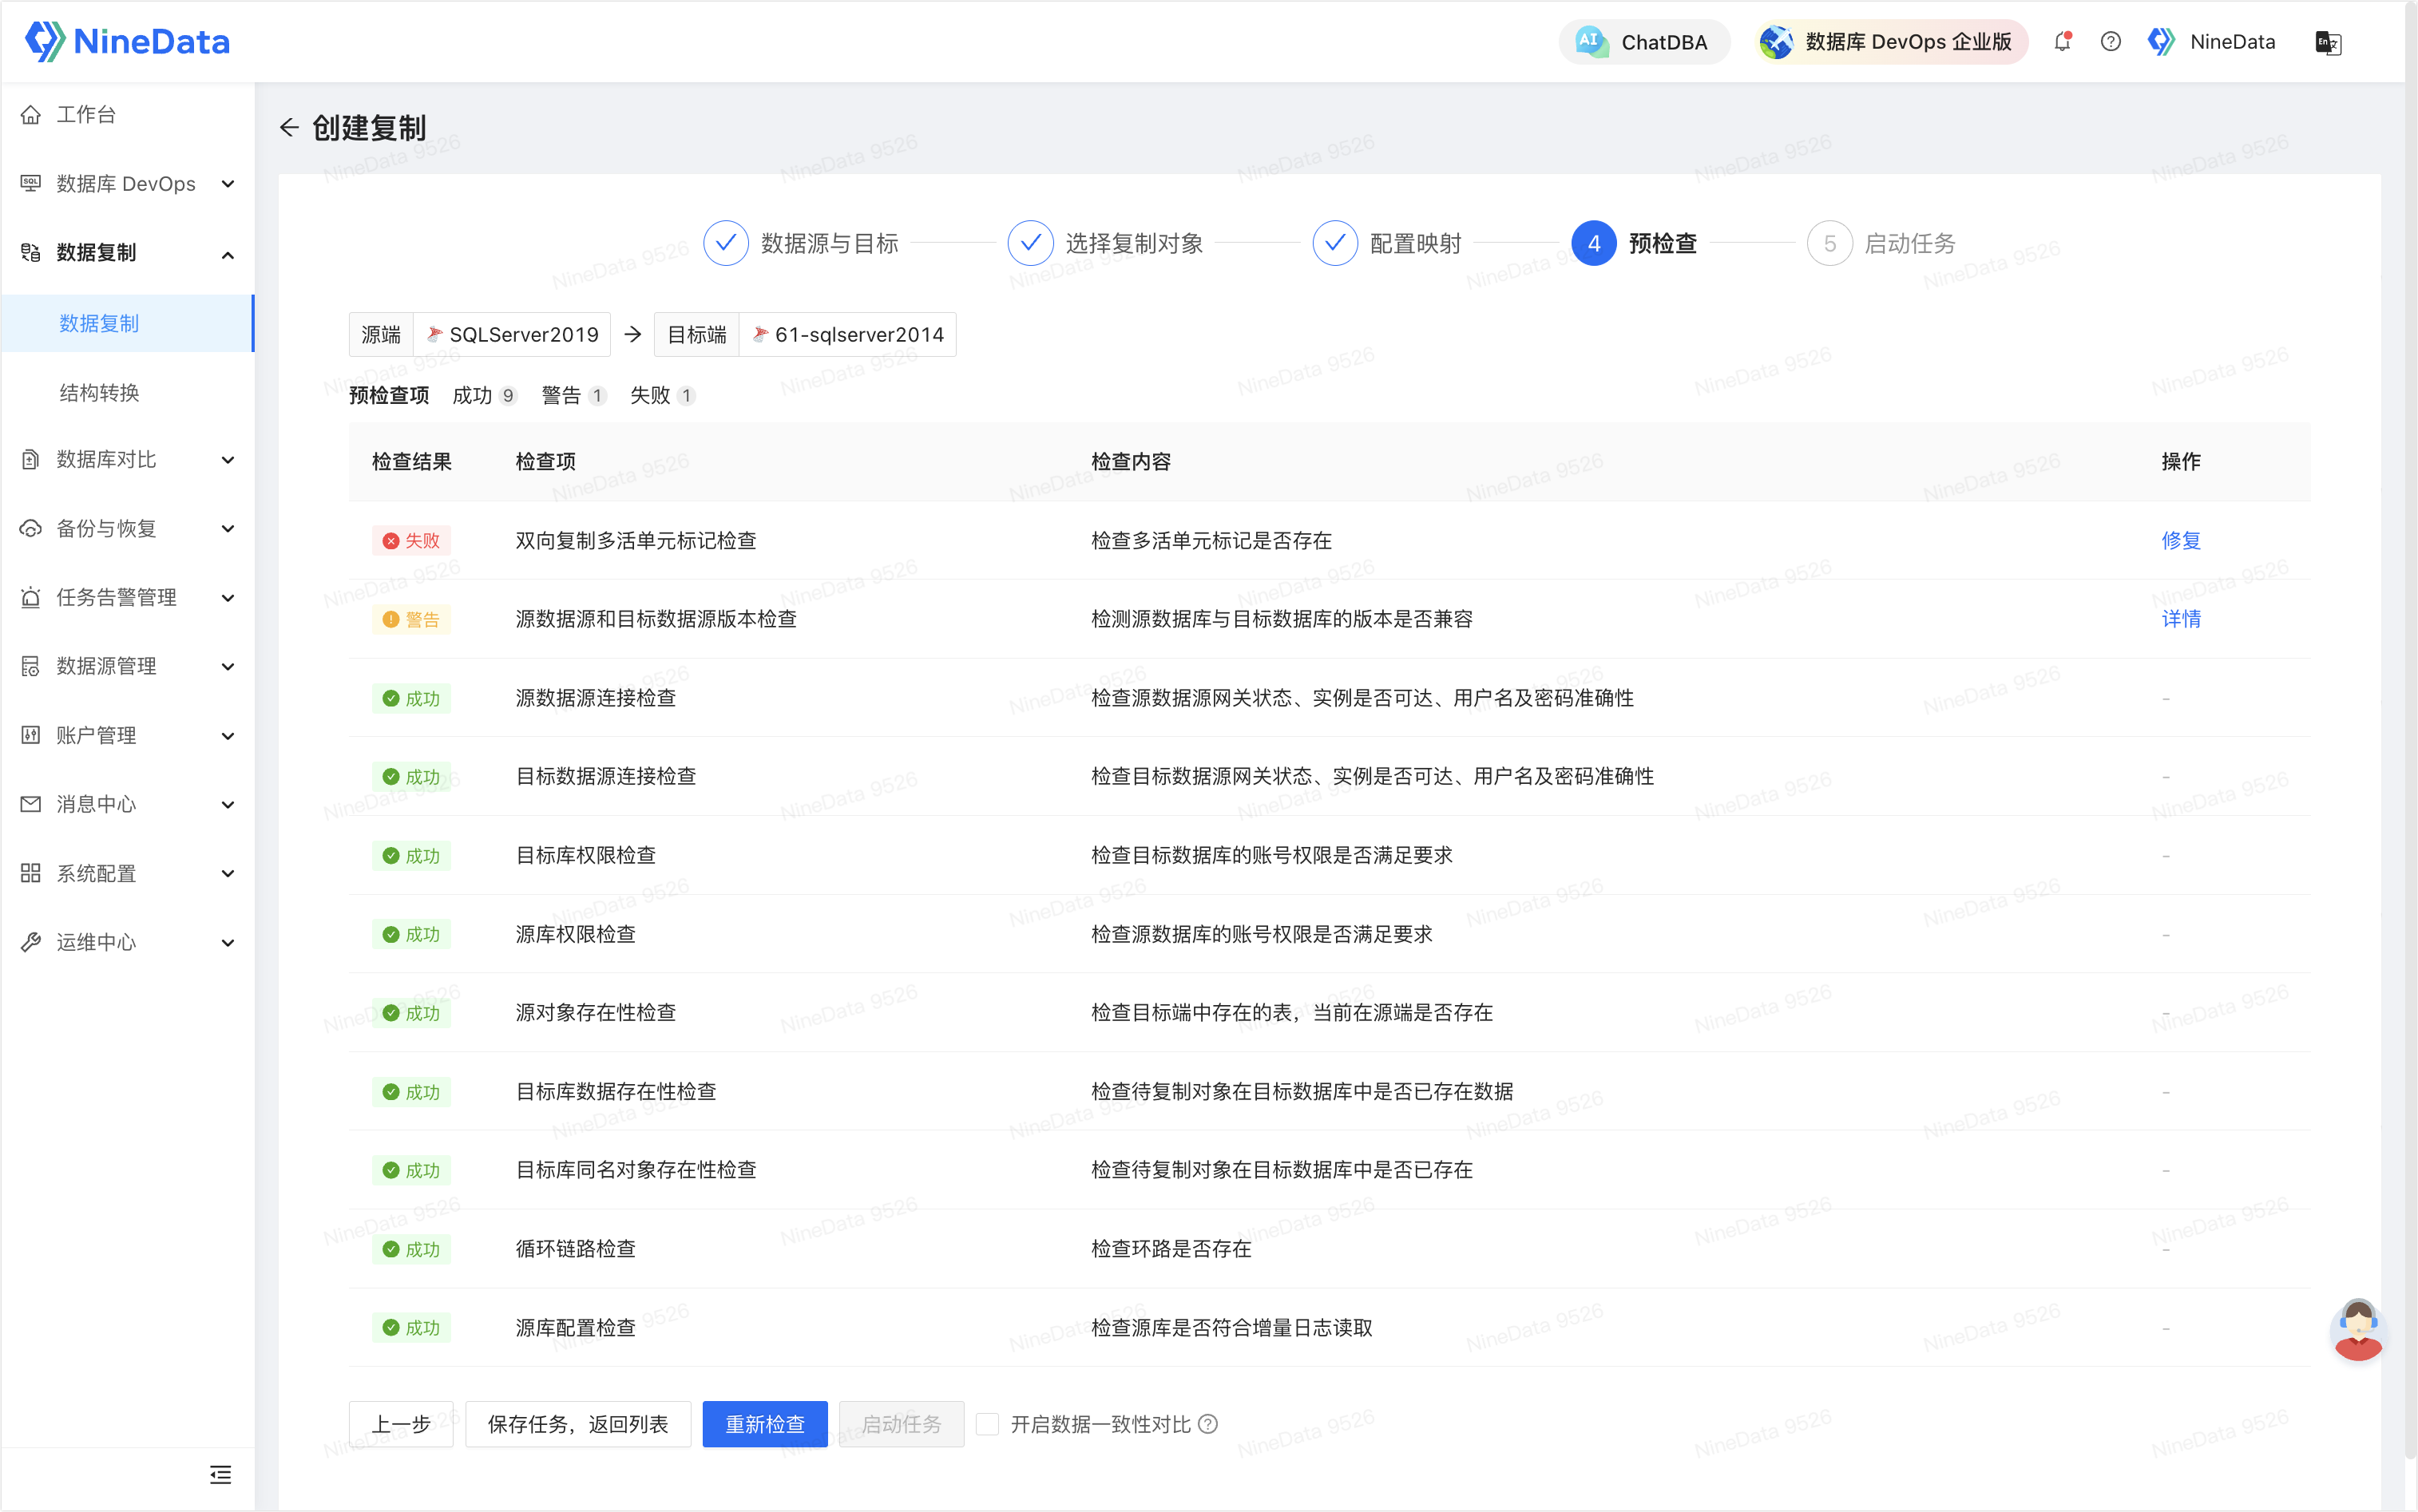Expand the 运维中心 sidebar menu

point(128,942)
